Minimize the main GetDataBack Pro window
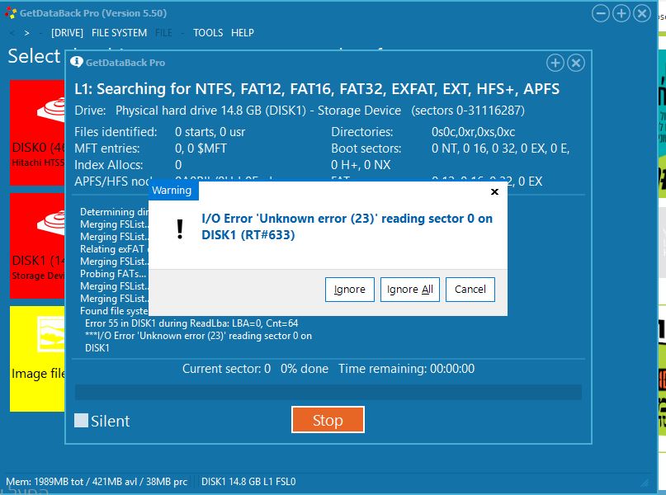This screenshot has height=495, width=666. [601, 13]
